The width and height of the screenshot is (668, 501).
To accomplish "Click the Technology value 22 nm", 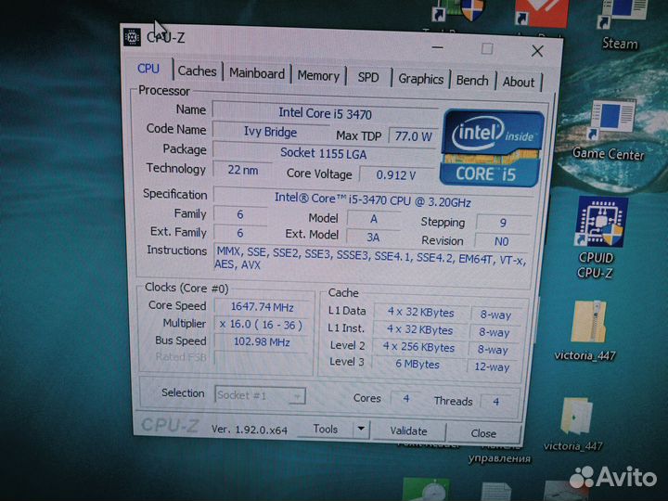I will point(242,170).
